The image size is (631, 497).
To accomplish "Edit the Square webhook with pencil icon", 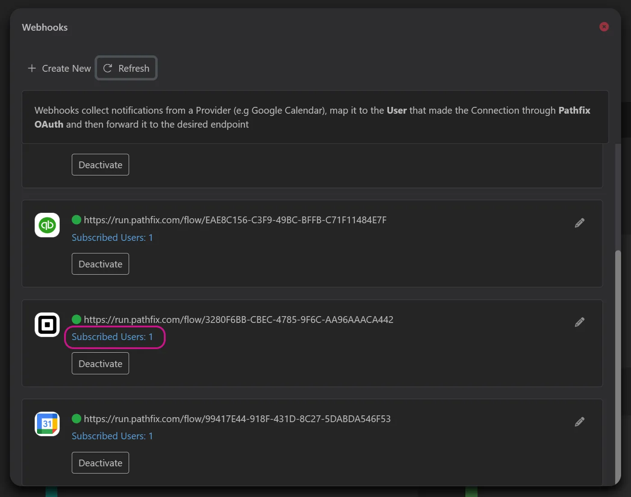I will pyautogui.click(x=580, y=322).
